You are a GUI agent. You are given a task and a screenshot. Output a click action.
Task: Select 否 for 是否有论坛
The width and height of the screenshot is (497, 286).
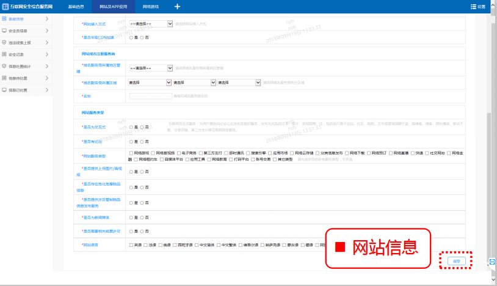coord(142,142)
